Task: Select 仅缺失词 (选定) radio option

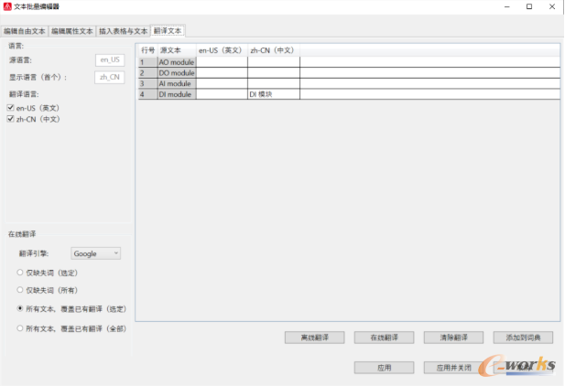Action: click(x=20, y=273)
